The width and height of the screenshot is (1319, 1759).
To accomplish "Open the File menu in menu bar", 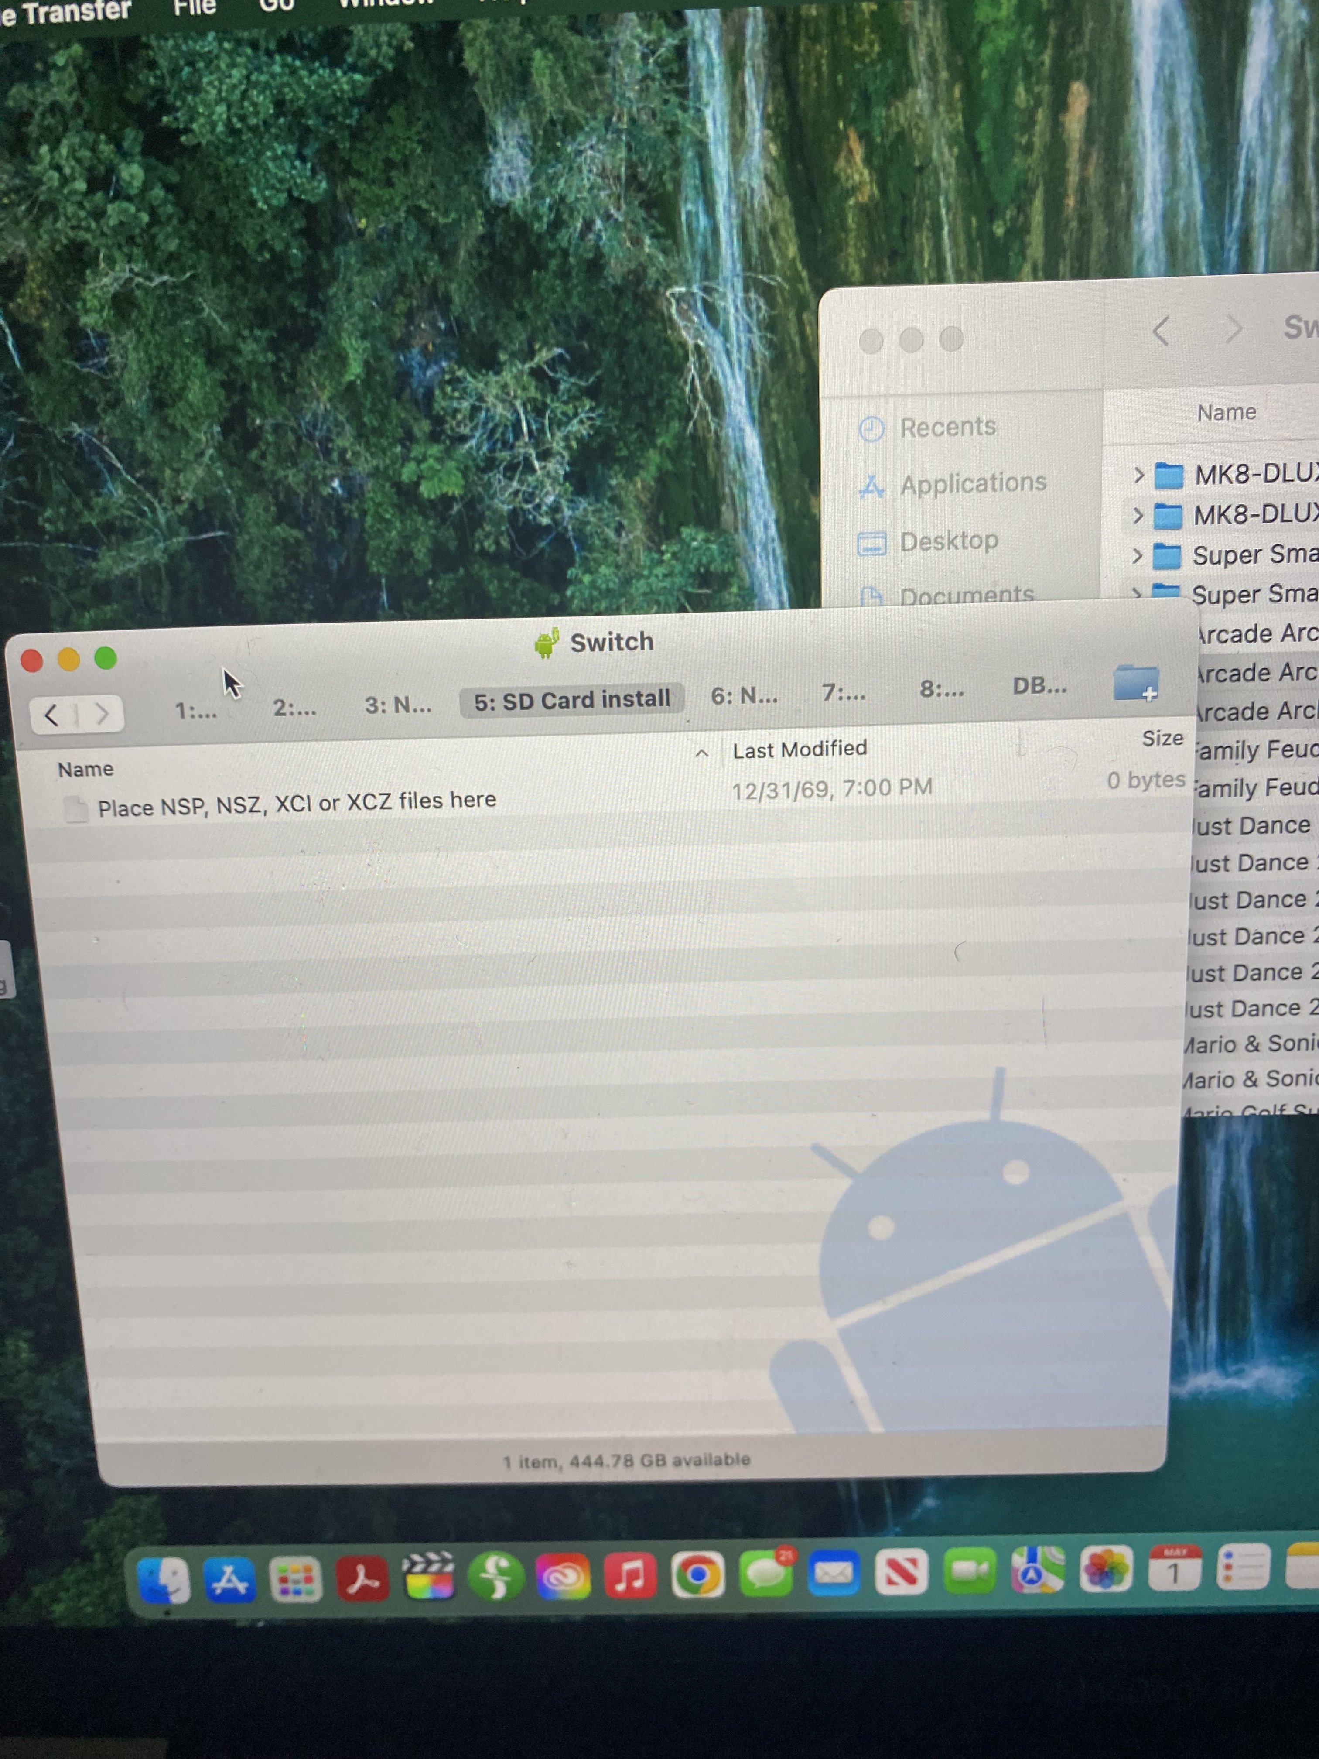I will [x=195, y=7].
